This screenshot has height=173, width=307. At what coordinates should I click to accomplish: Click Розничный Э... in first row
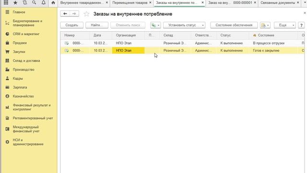pyautogui.click(x=176, y=43)
